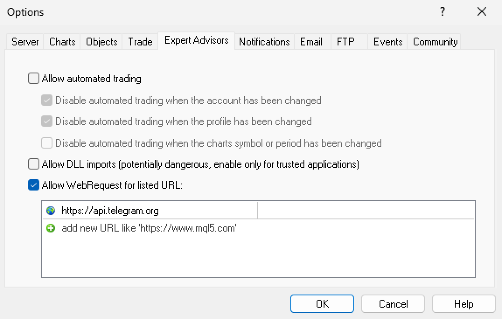This screenshot has height=319, width=502.
Task: Select the Trade tab
Action: tap(140, 42)
